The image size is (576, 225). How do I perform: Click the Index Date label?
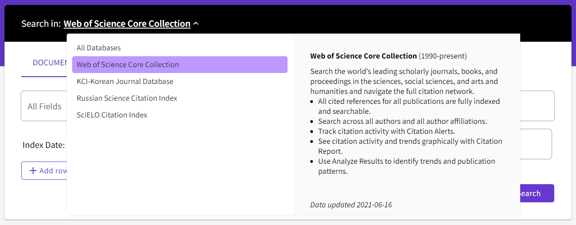coord(44,145)
